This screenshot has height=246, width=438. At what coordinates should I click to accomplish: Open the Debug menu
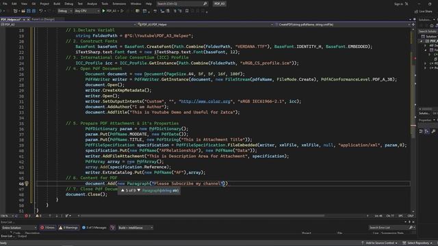(x=68, y=4)
